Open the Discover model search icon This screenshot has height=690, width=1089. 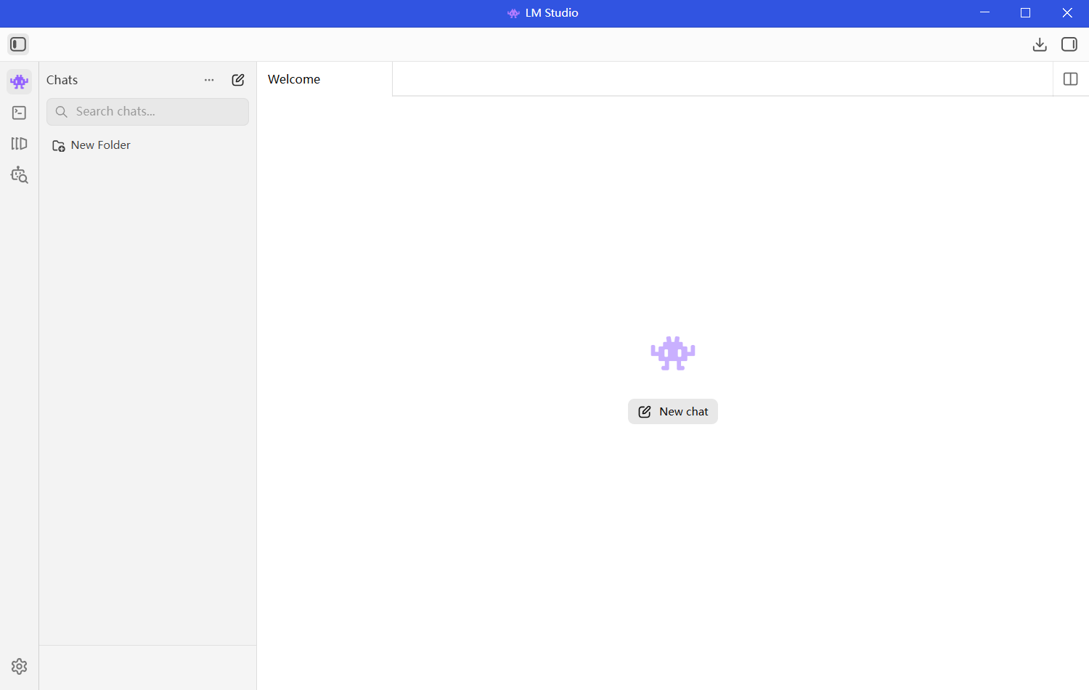tap(20, 175)
